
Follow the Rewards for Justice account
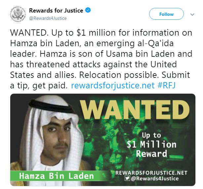pyautogui.click(x=166, y=14)
